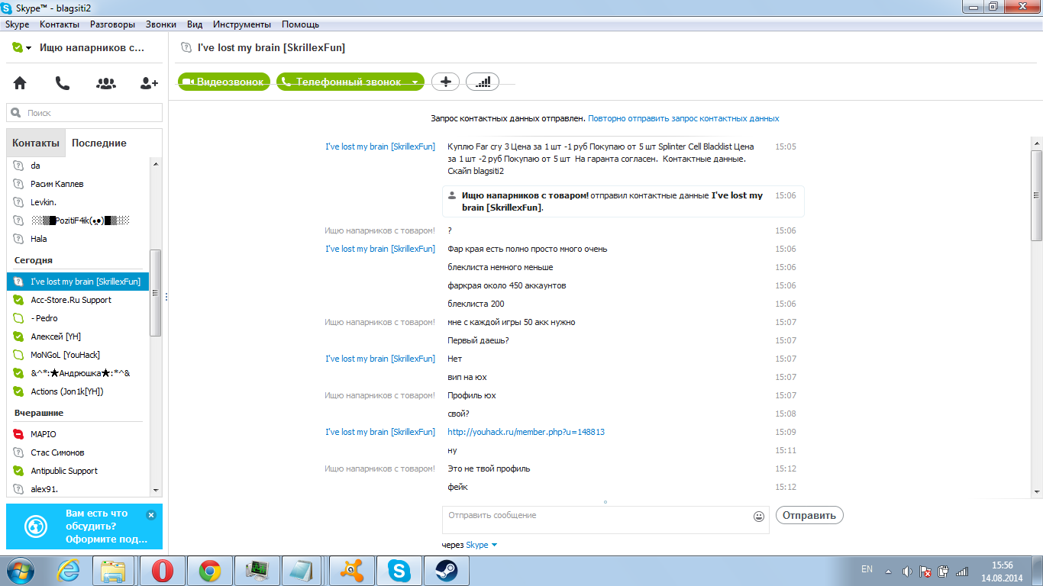
Task: Open the own status dropdown arrow
Action: coord(28,48)
